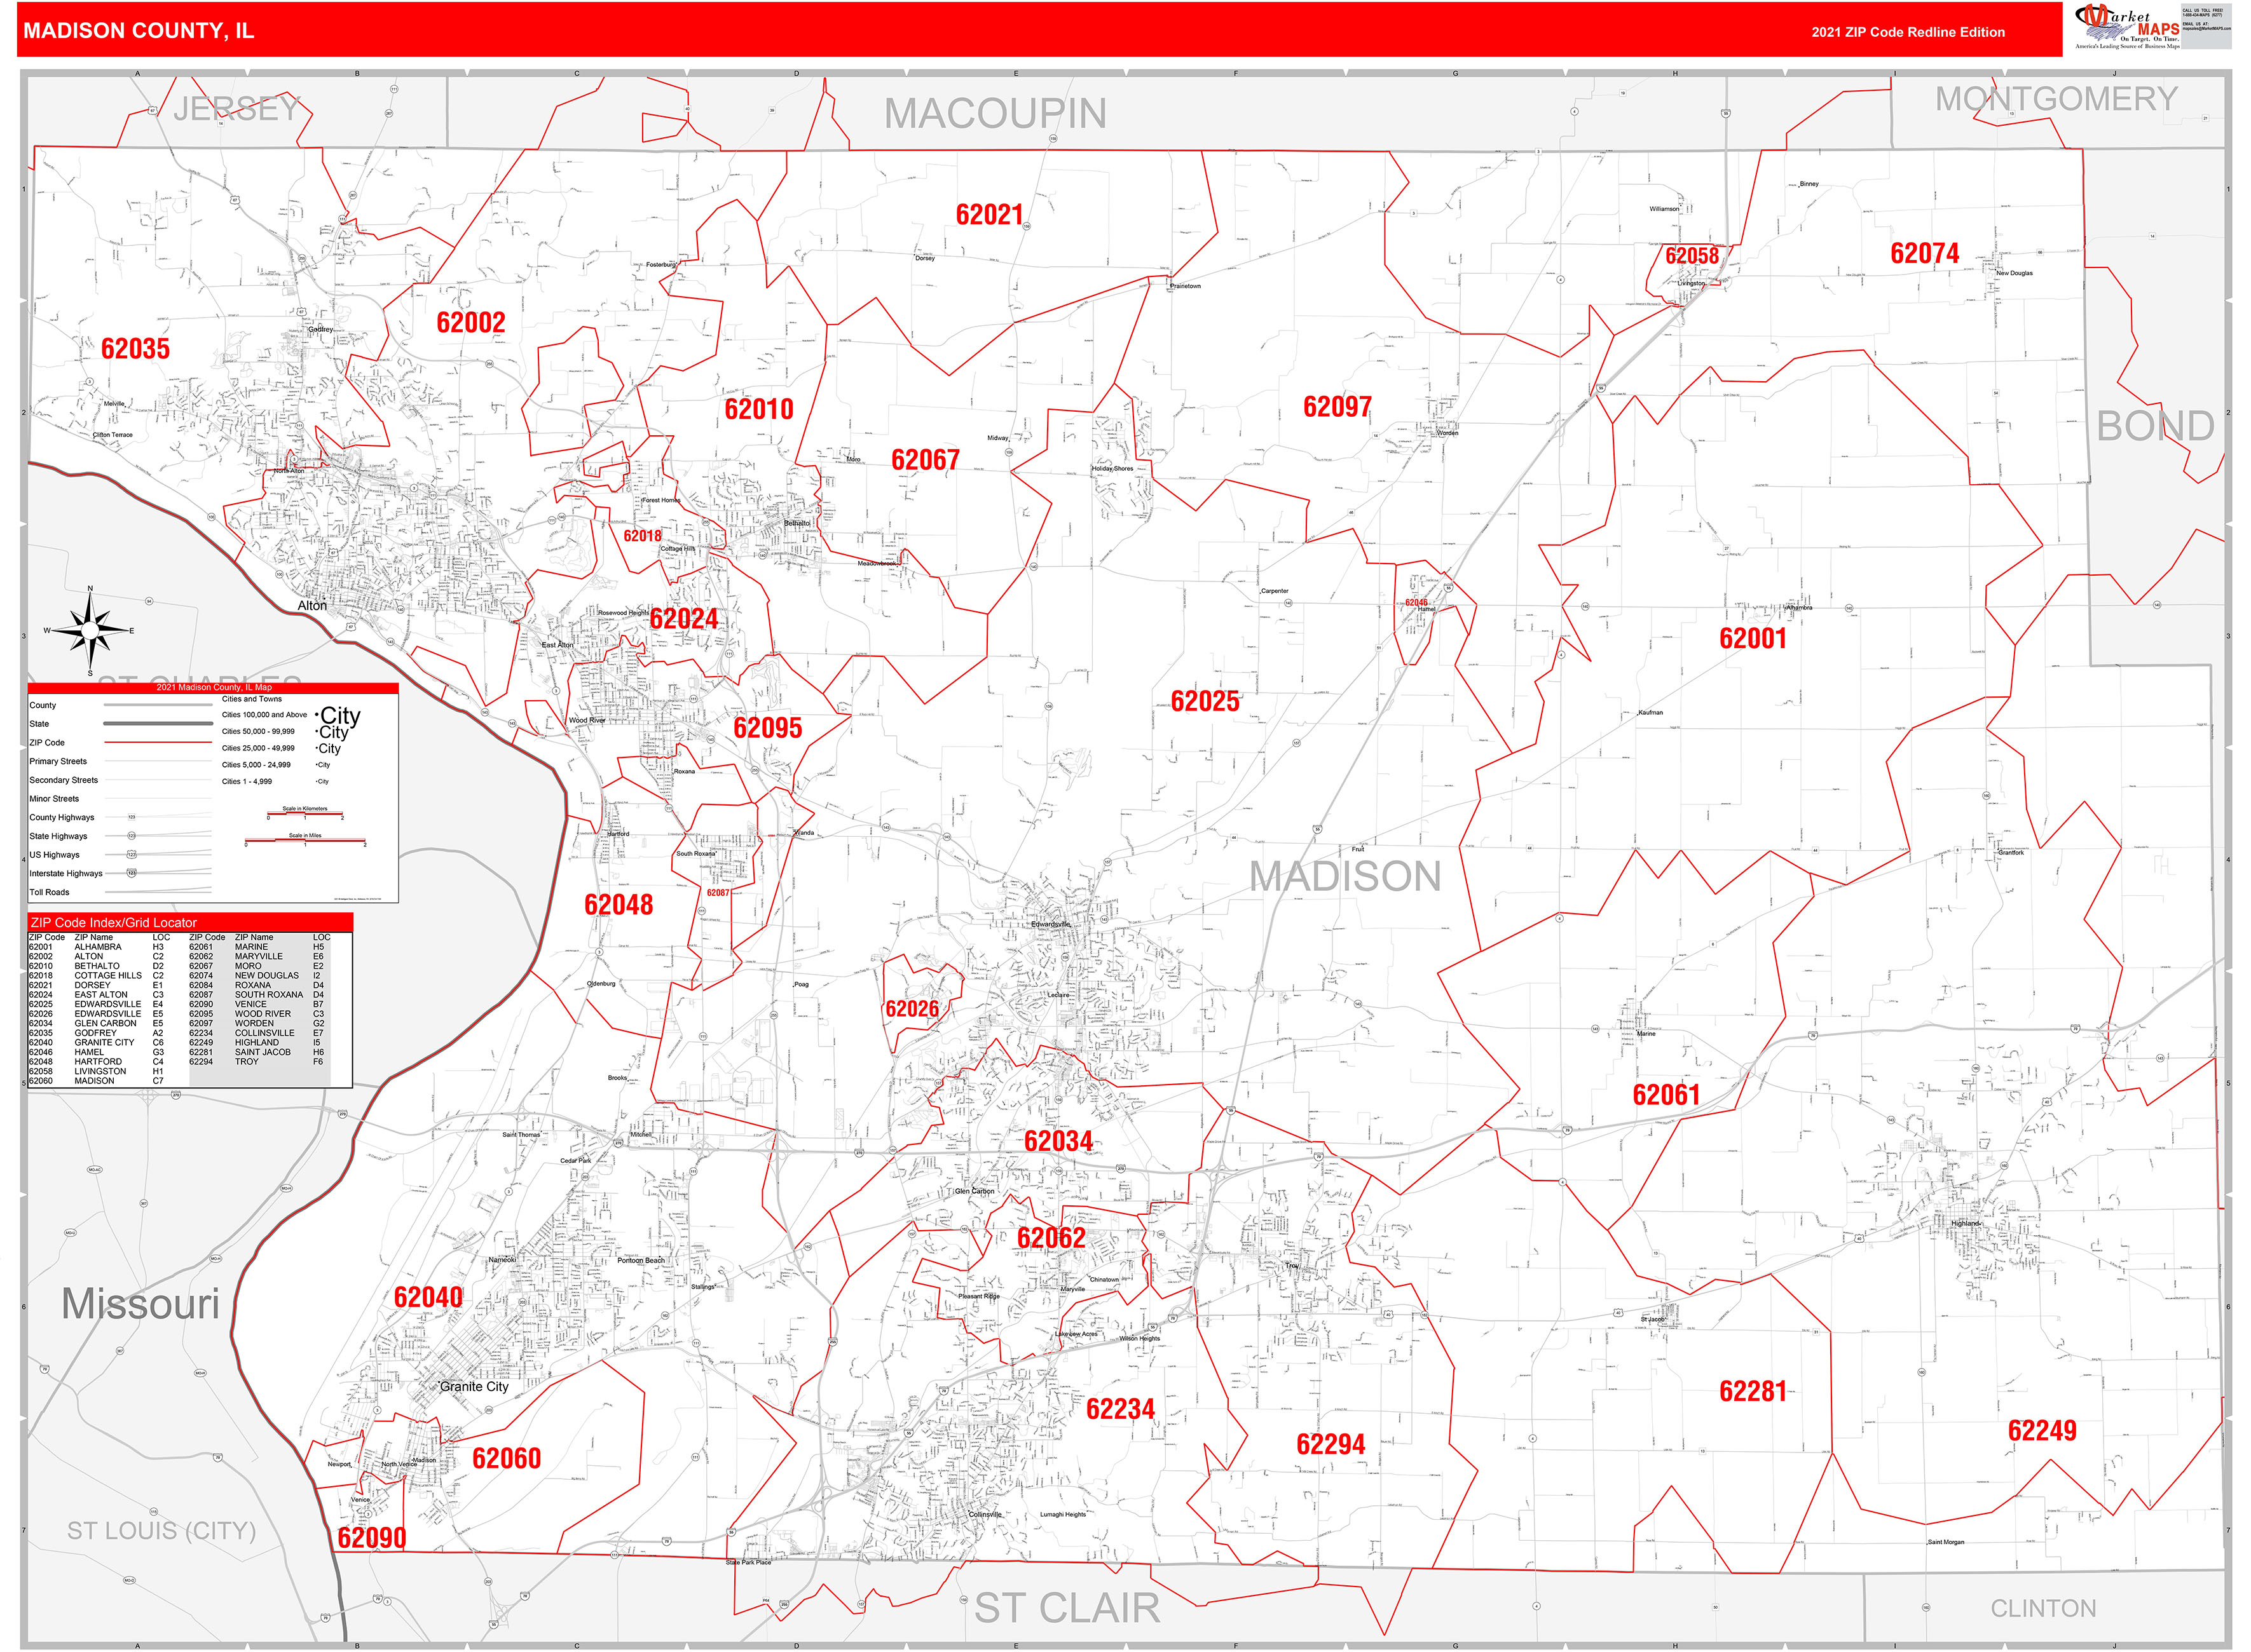Screen dimensions: 2251x1652
Task: Click the State Highways route circle in legend
Action: (x=132, y=836)
